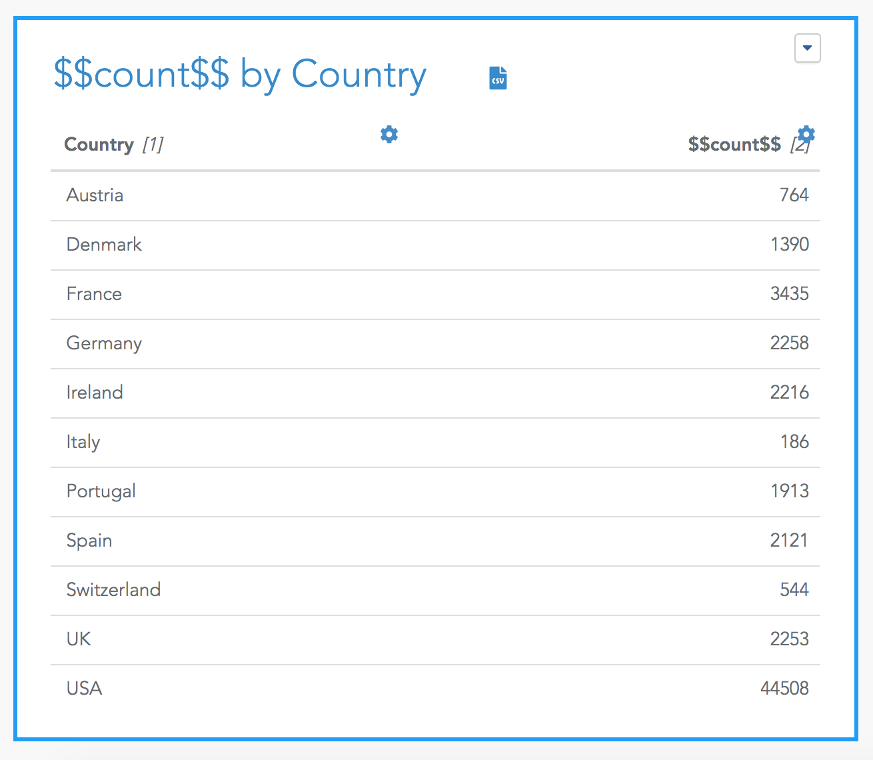Select the Germany country cell
The height and width of the screenshot is (760, 873).
[x=104, y=344]
